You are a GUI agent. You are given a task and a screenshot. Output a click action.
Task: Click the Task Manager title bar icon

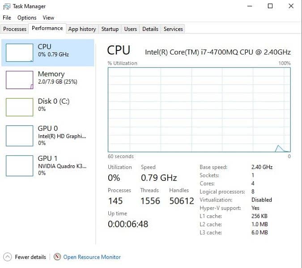coord(7,6)
